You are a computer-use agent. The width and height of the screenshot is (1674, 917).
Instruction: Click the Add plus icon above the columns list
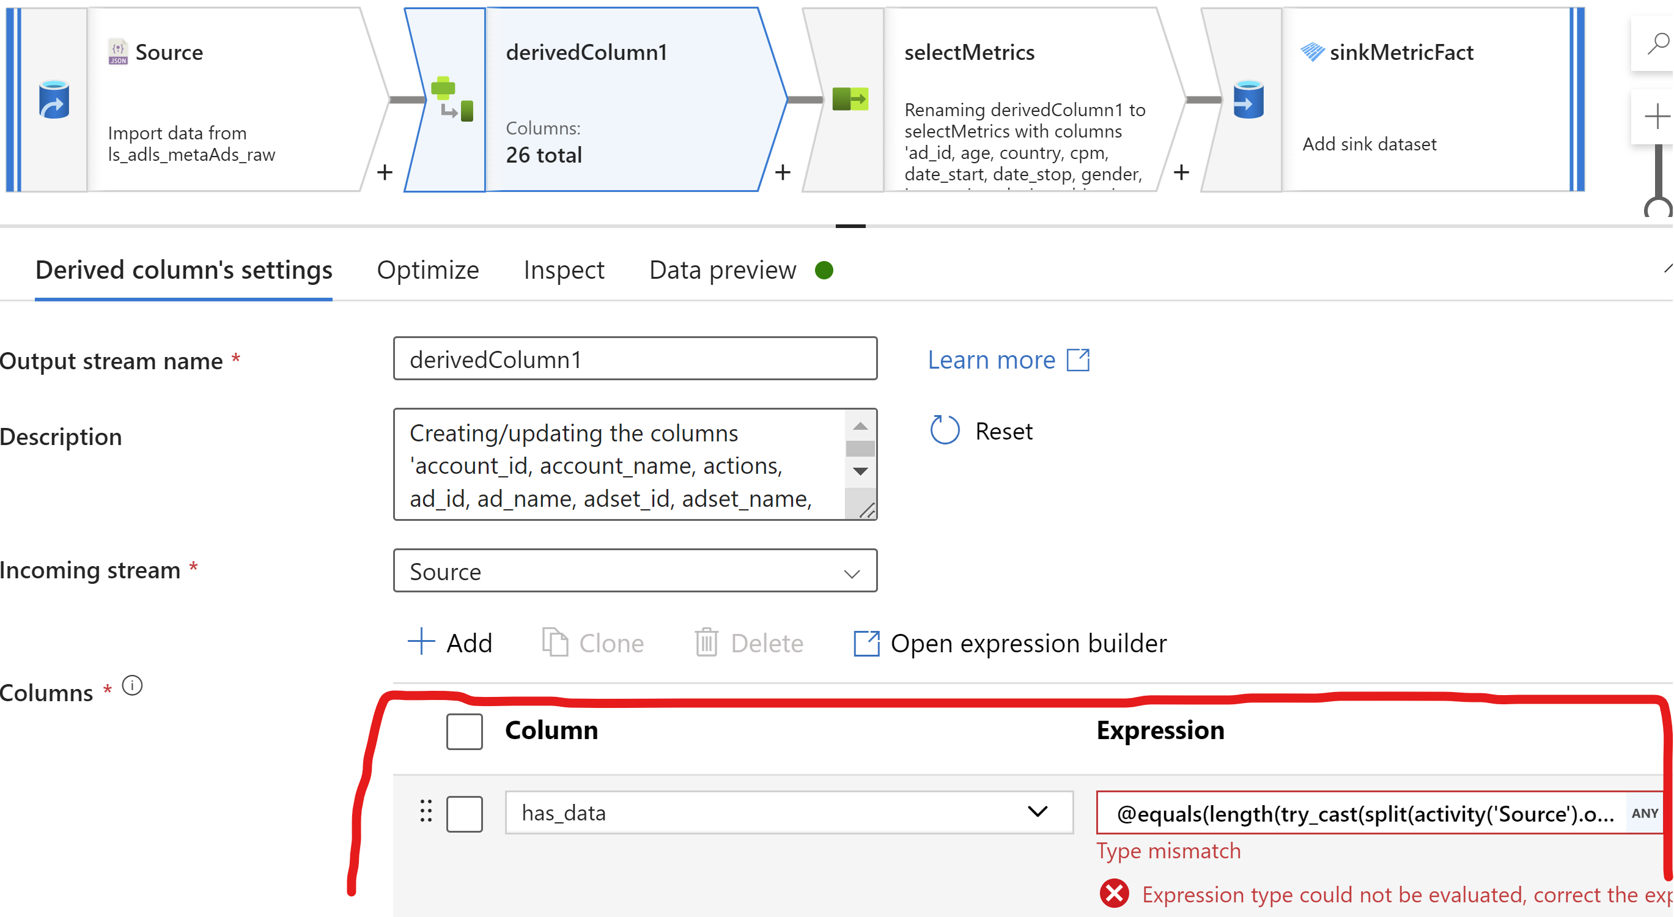point(421,642)
